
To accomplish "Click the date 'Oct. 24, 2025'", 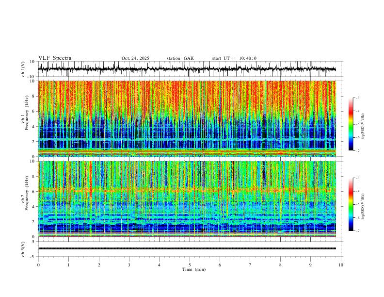I will pos(135,58).
